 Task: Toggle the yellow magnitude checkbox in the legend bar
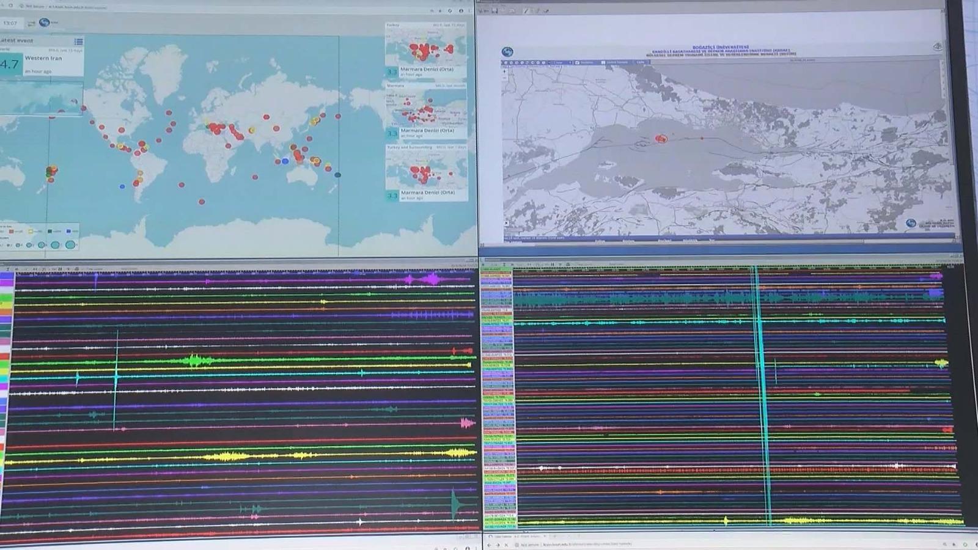[31, 231]
